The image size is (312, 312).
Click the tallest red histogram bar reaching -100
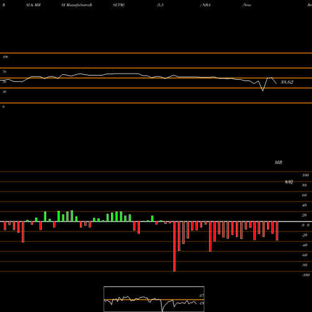[175, 246]
